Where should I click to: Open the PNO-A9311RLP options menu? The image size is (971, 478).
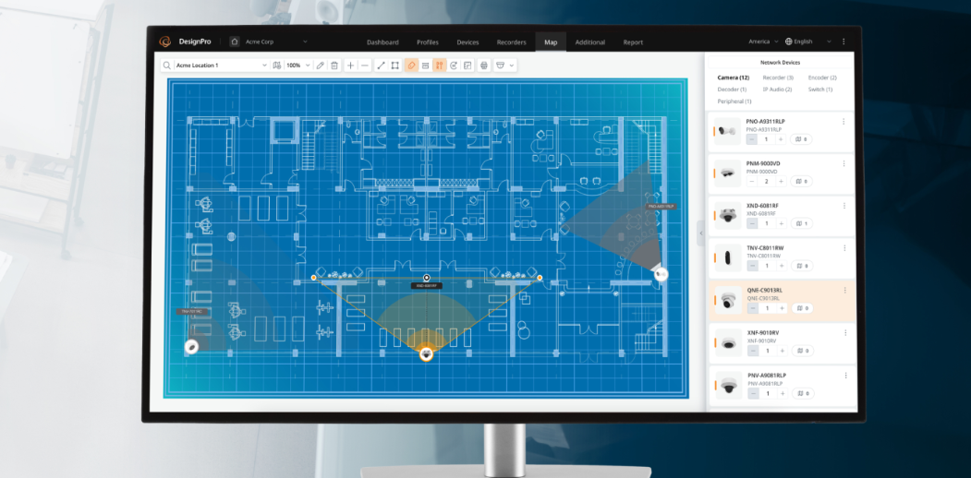[x=844, y=122]
